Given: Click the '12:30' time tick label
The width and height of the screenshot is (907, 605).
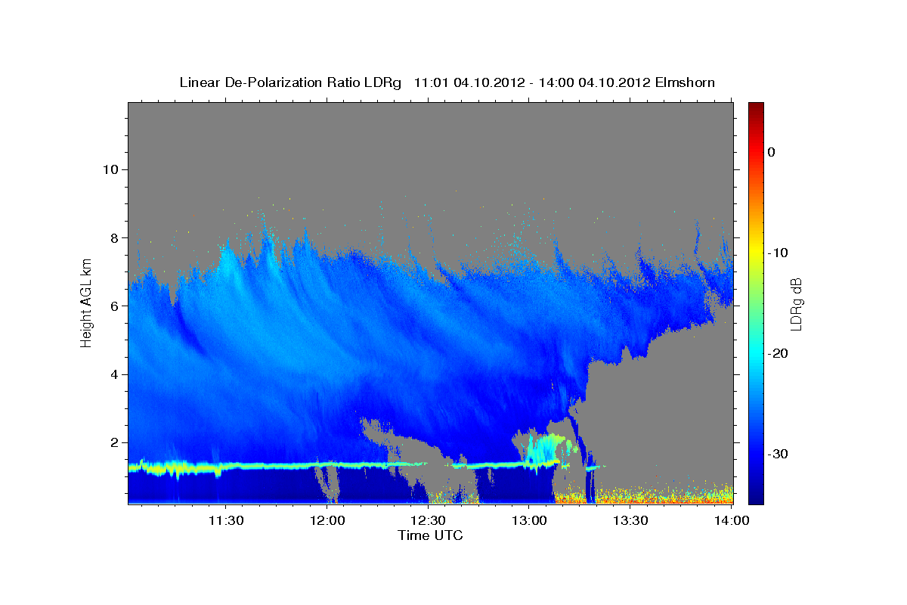Looking at the screenshot, I should pos(429,520).
